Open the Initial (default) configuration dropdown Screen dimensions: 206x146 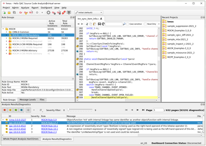[x=89, y=13]
